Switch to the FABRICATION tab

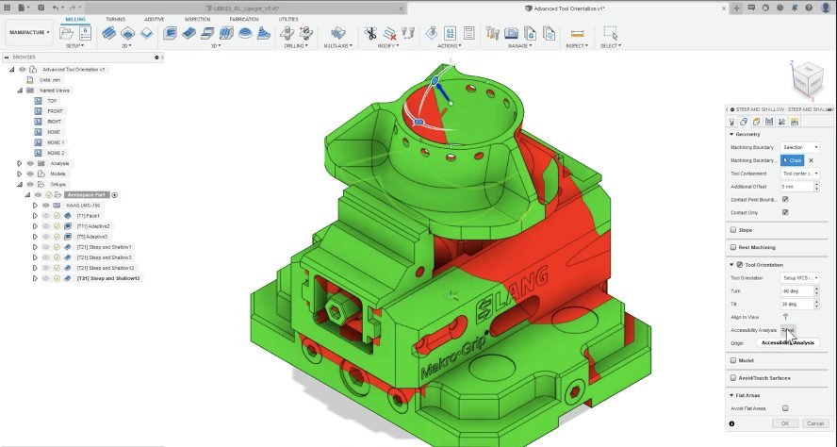[x=244, y=19]
